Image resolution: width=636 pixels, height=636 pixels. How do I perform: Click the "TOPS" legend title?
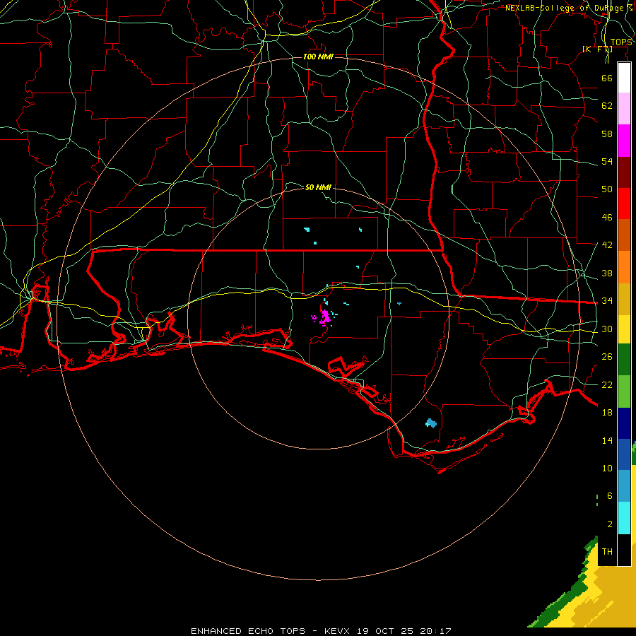621,42
